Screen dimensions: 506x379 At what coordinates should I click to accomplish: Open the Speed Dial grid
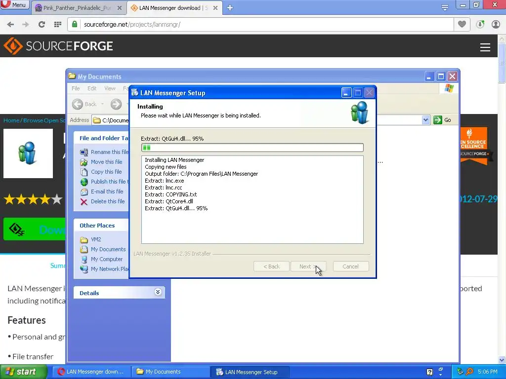coord(58,25)
